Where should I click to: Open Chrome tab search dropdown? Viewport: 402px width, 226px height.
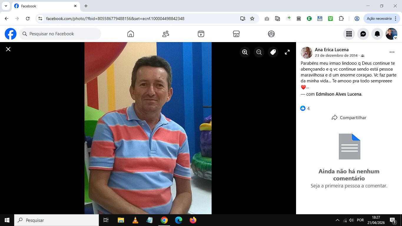point(6,6)
